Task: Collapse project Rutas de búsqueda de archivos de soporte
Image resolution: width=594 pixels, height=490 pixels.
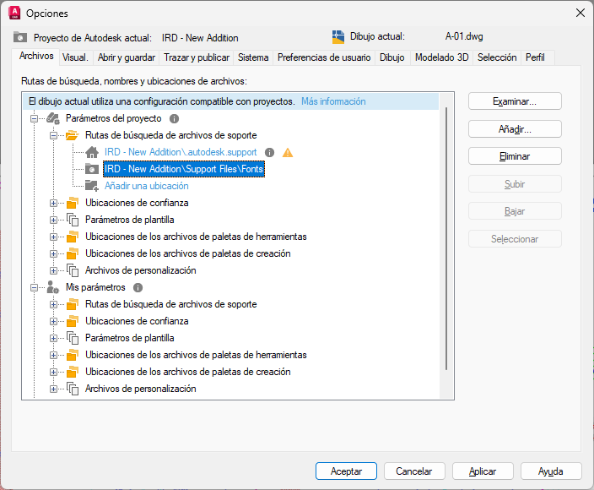Action: point(53,135)
